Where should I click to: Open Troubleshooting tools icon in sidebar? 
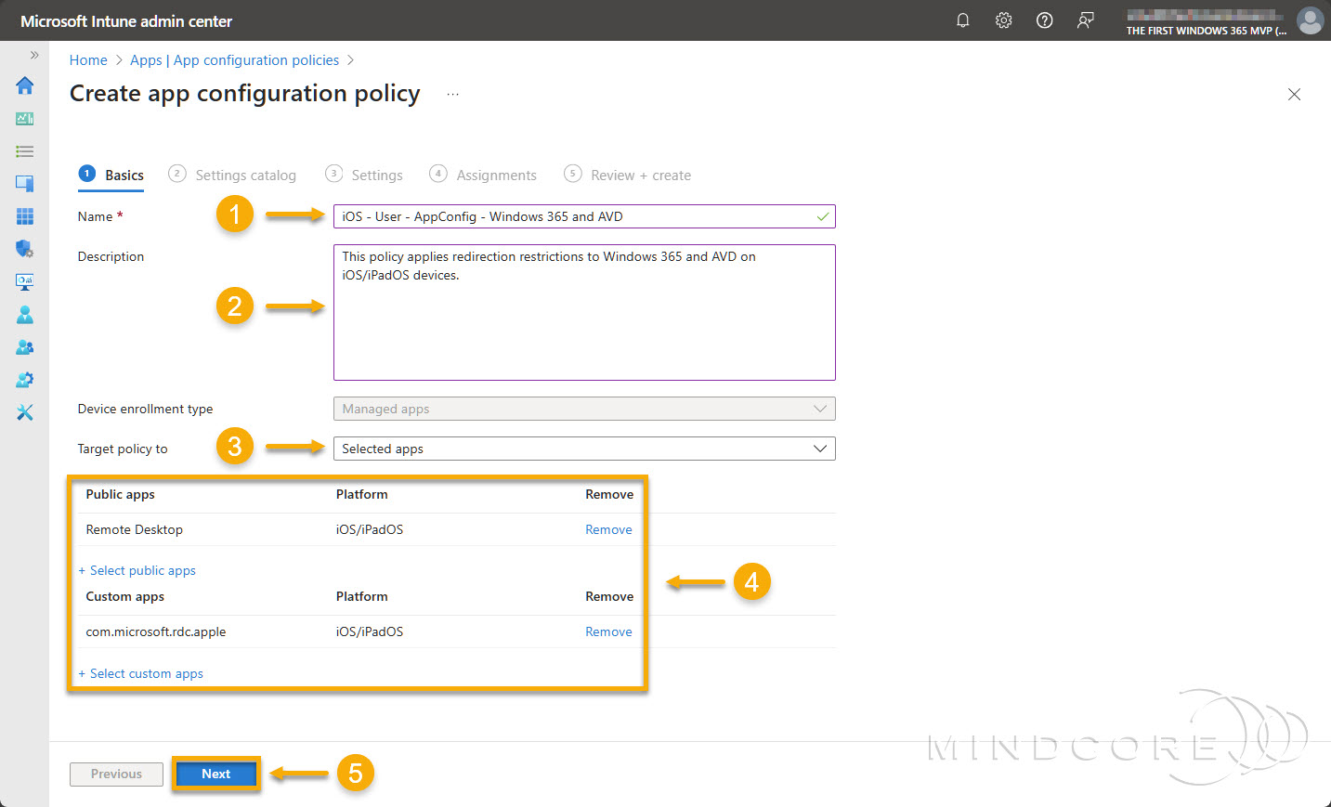click(x=25, y=412)
